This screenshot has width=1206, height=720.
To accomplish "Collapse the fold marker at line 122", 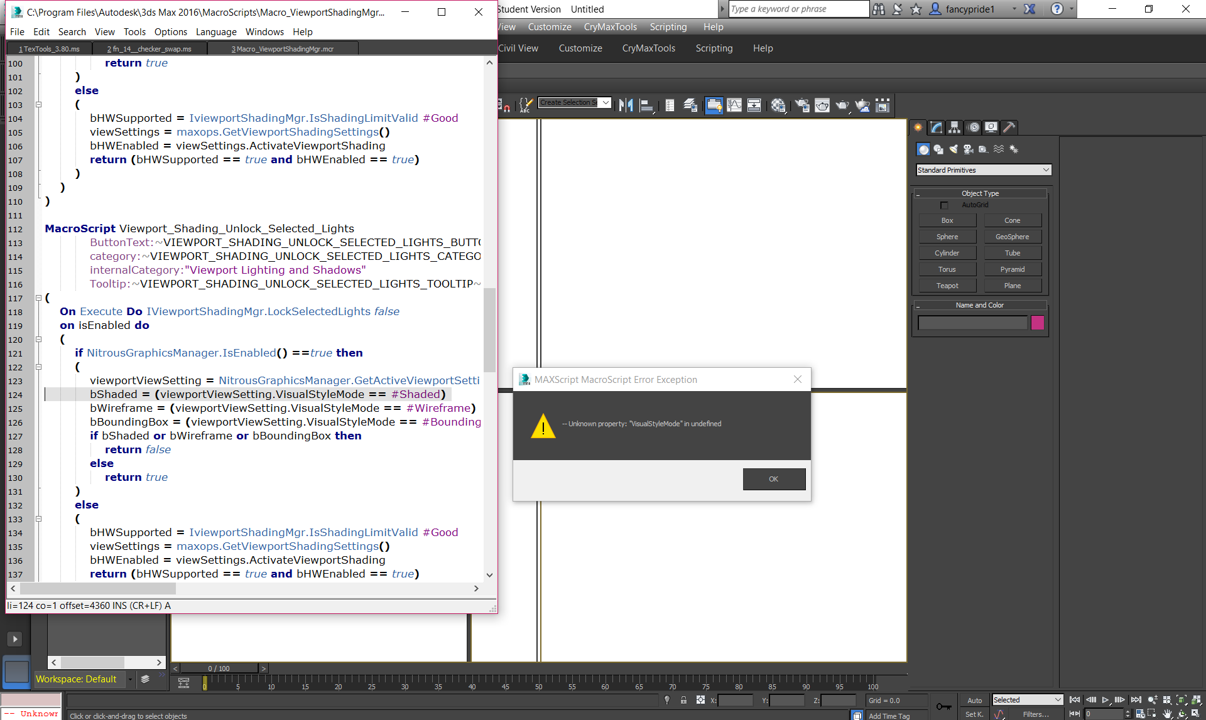I will tap(38, 367).
